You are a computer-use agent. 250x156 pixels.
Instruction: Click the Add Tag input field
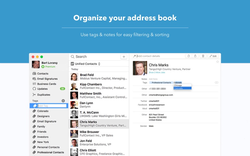click(52, 106)
